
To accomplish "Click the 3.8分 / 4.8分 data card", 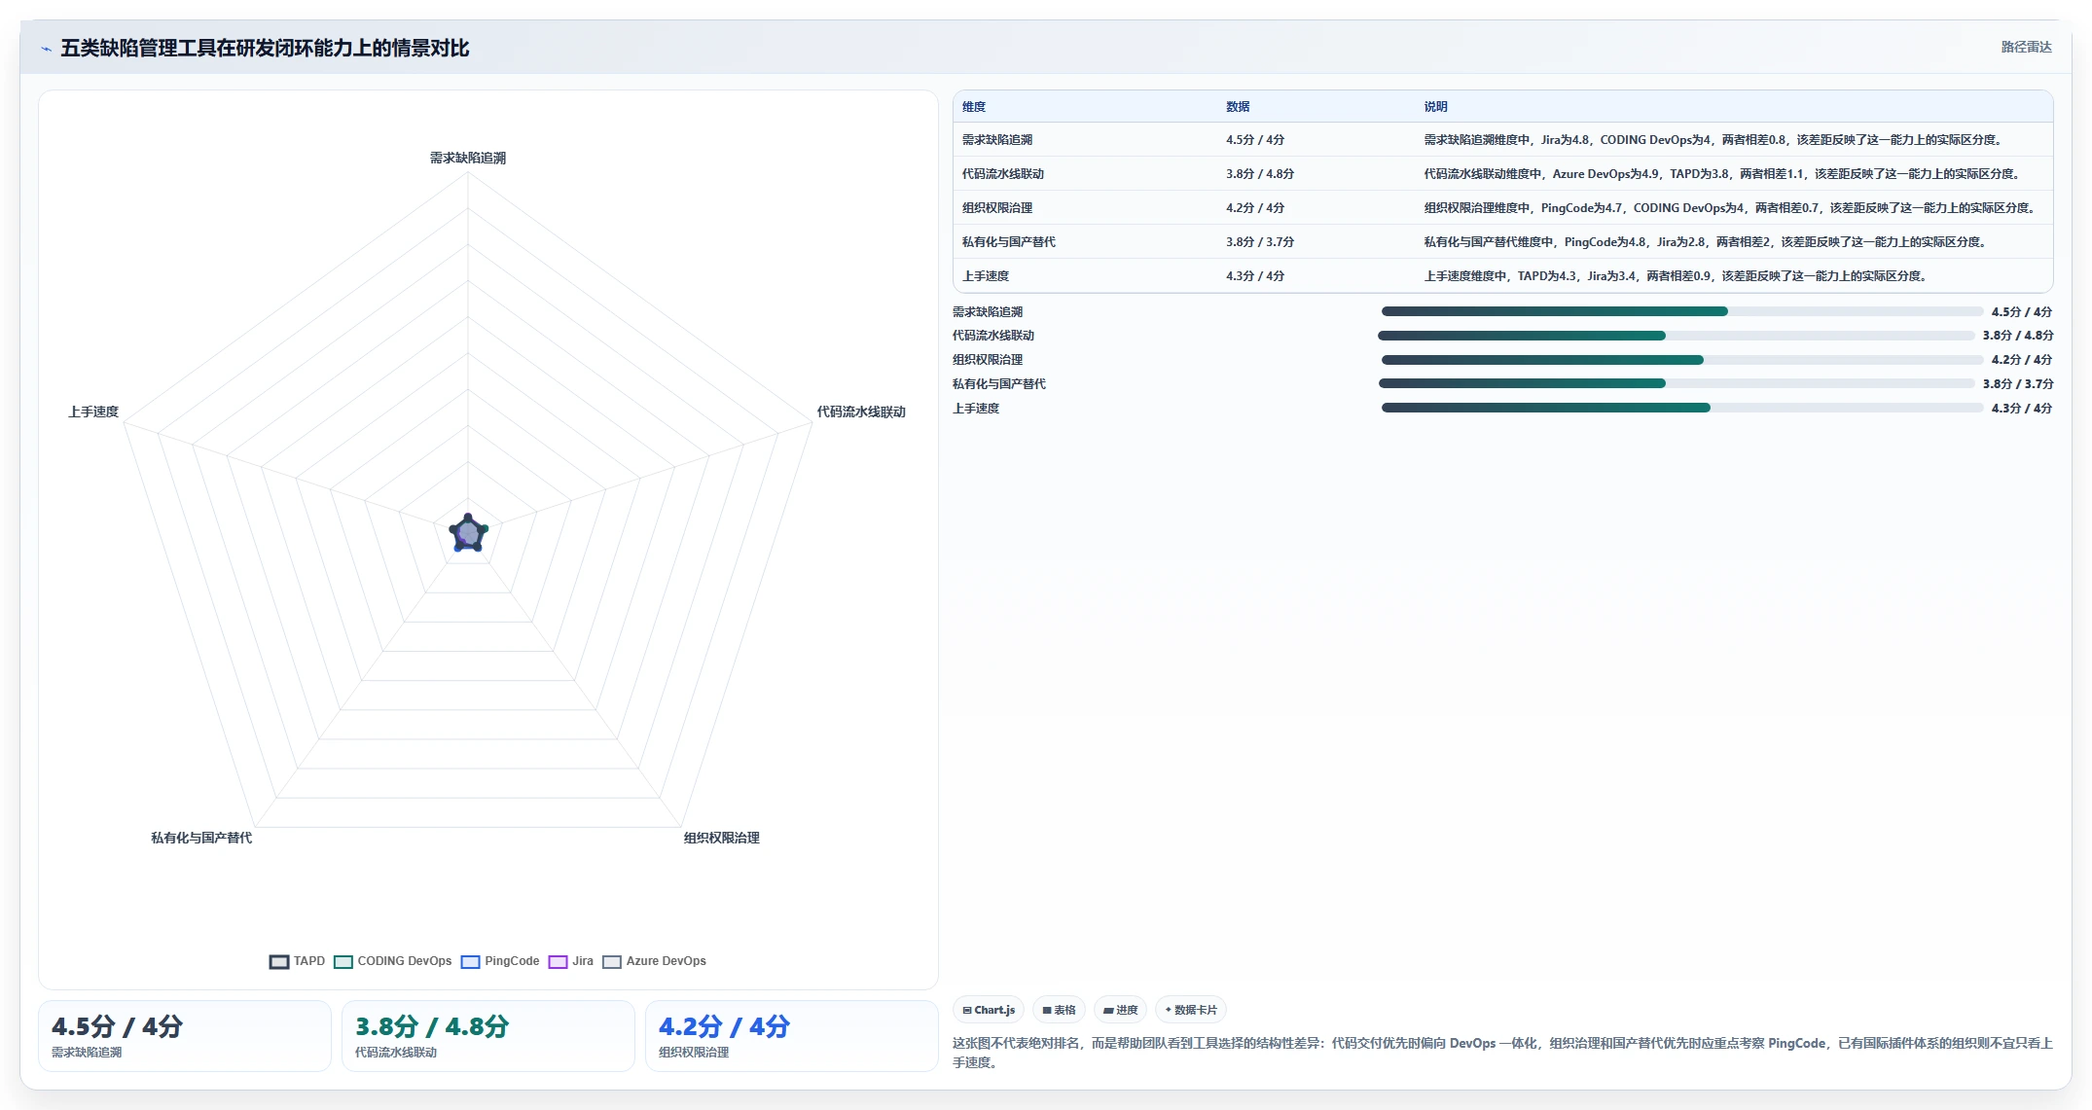I will (488, 1036).
